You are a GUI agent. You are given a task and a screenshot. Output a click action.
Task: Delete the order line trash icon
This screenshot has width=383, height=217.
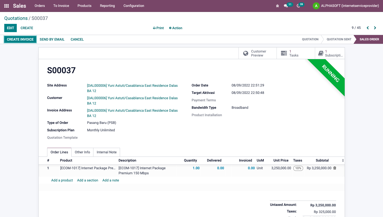(x=335, y=168)
